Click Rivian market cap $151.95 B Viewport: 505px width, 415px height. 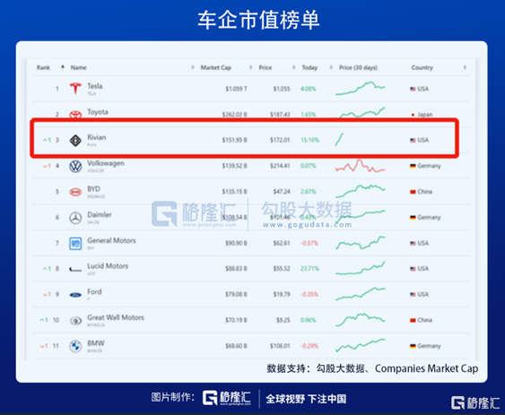[234, 140]
